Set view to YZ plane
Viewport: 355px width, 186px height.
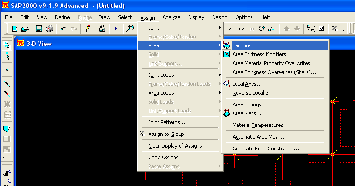(241, 29)
